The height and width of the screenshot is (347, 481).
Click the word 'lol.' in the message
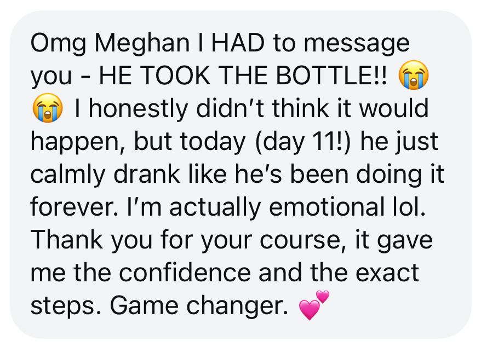click(405, 206)
